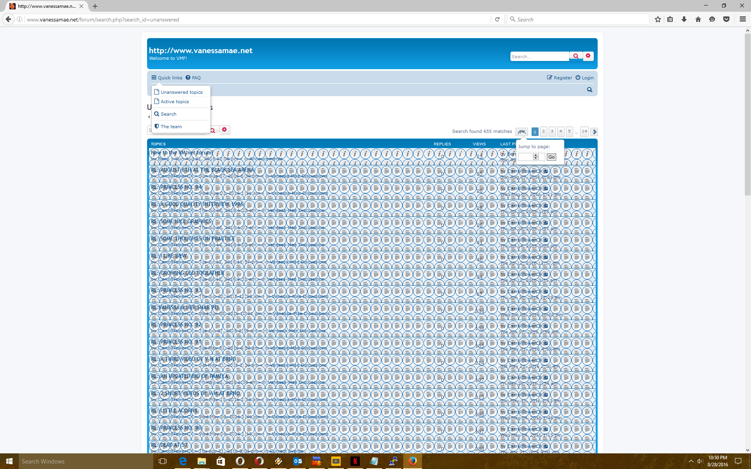Open the Pocket icon in toolbar
Image resolution: width=751 pixels, height=469 pixels.
pyautogui.click(x=726, y=19)
